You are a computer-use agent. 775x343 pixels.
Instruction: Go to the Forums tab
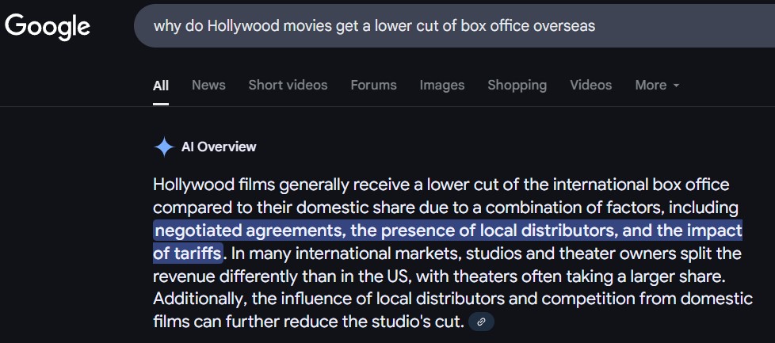[x=373, y=85]
